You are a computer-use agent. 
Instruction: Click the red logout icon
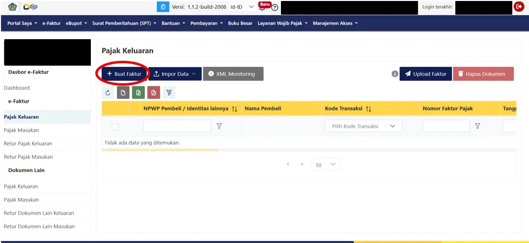pos(519,7)
